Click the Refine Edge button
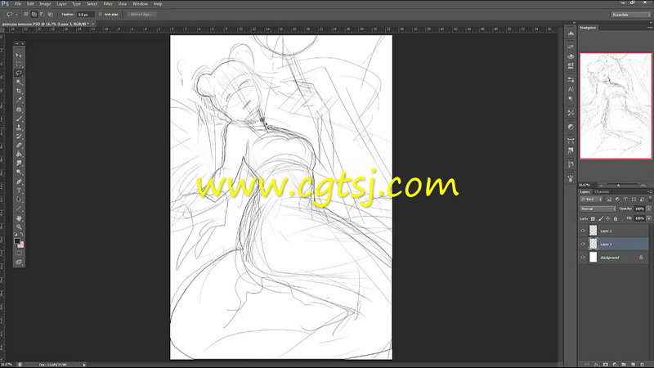Viewport: 654px width, 368px height. (x=141, y=14)
